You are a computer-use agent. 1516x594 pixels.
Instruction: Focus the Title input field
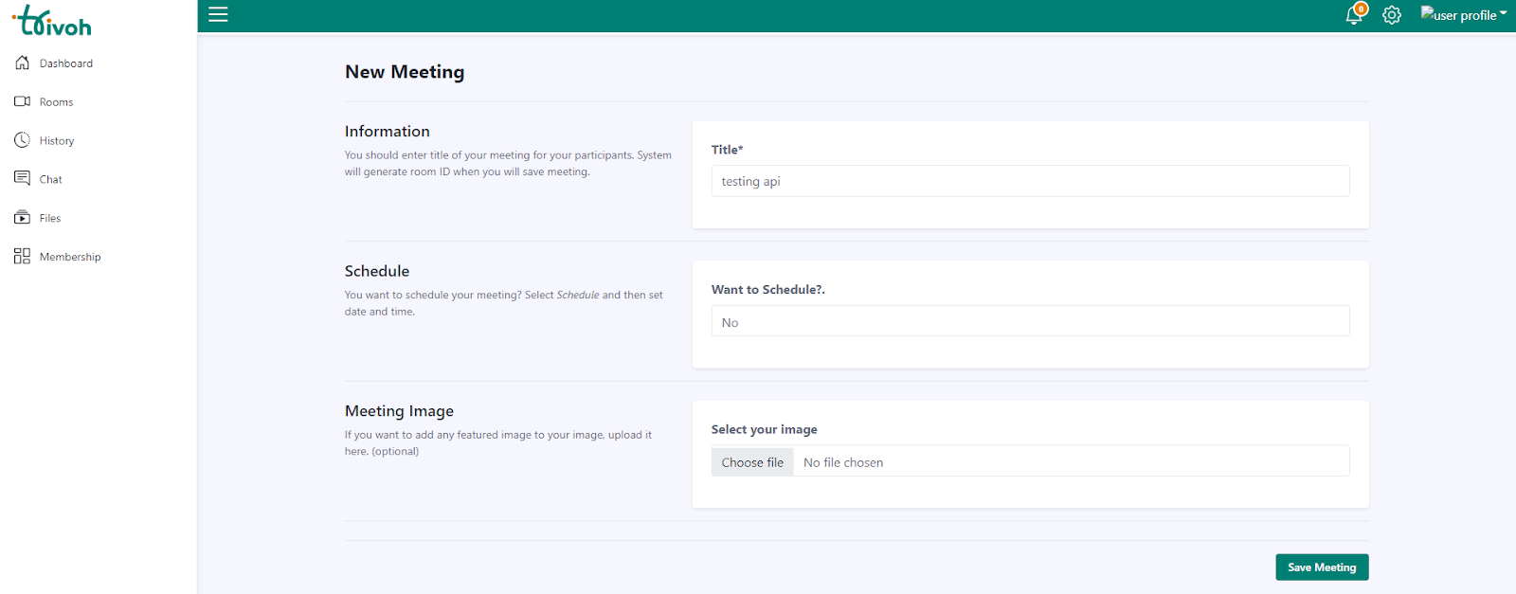(x=1030, y=181)
